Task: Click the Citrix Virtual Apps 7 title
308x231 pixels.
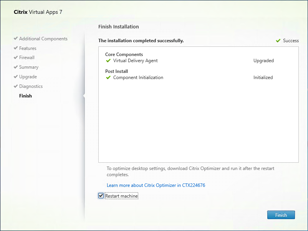Action: pyautogui.click(x=38, y=12)
